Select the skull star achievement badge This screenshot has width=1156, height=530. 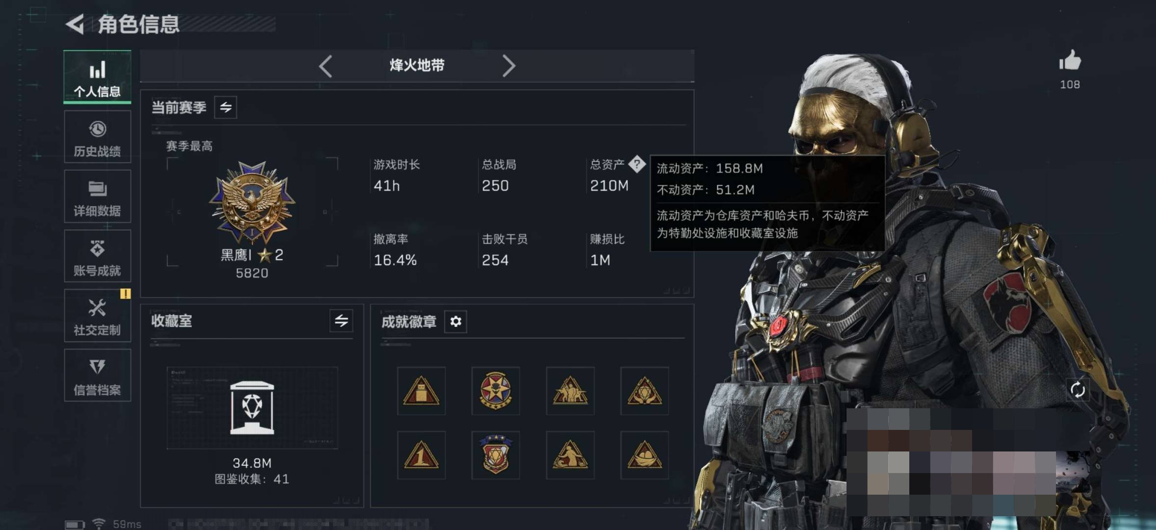point(495,391)
